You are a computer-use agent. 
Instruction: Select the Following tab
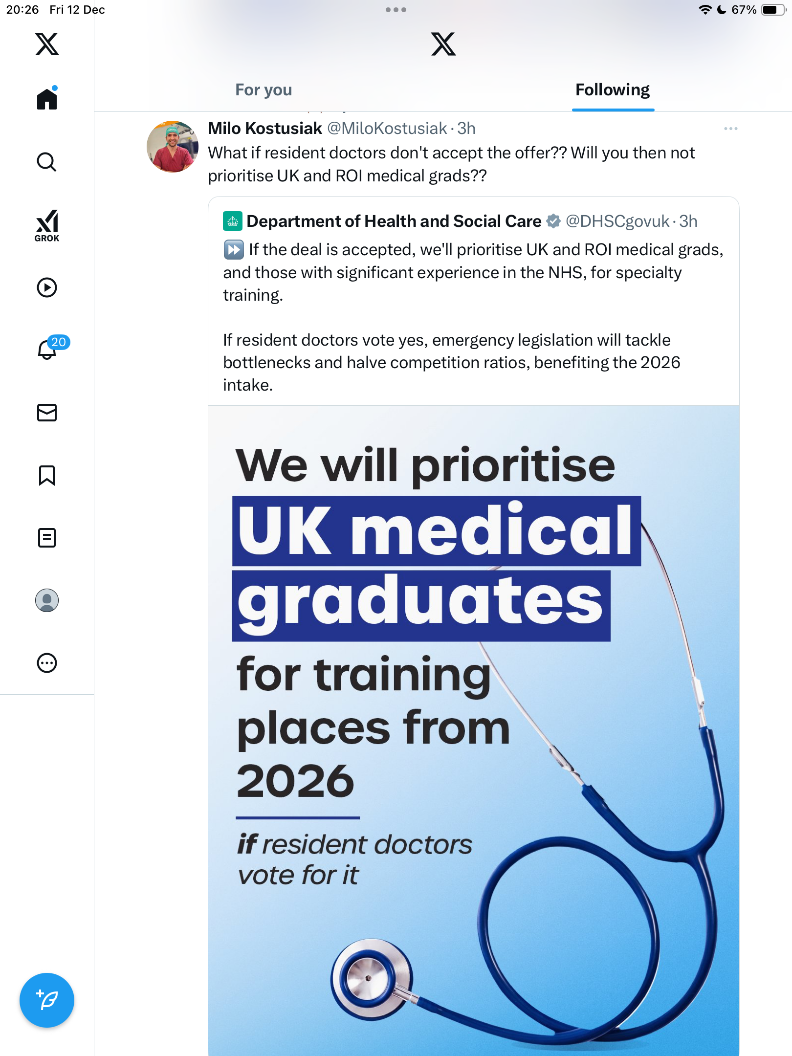(x=613, y=90)
